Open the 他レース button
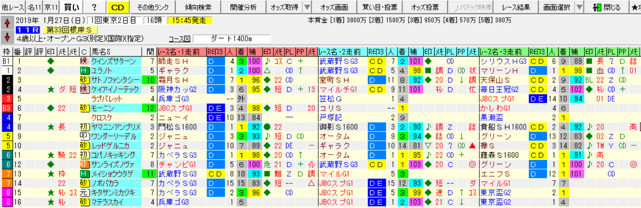Viewport: 641px width, 208px height. (x=12, y=7)
